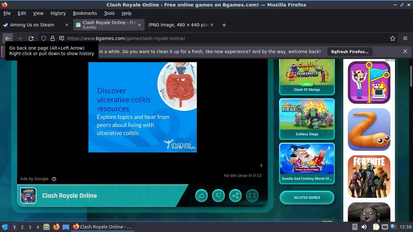
Task: Click the thumbs-up like button
Action: [x=201, y=196]
